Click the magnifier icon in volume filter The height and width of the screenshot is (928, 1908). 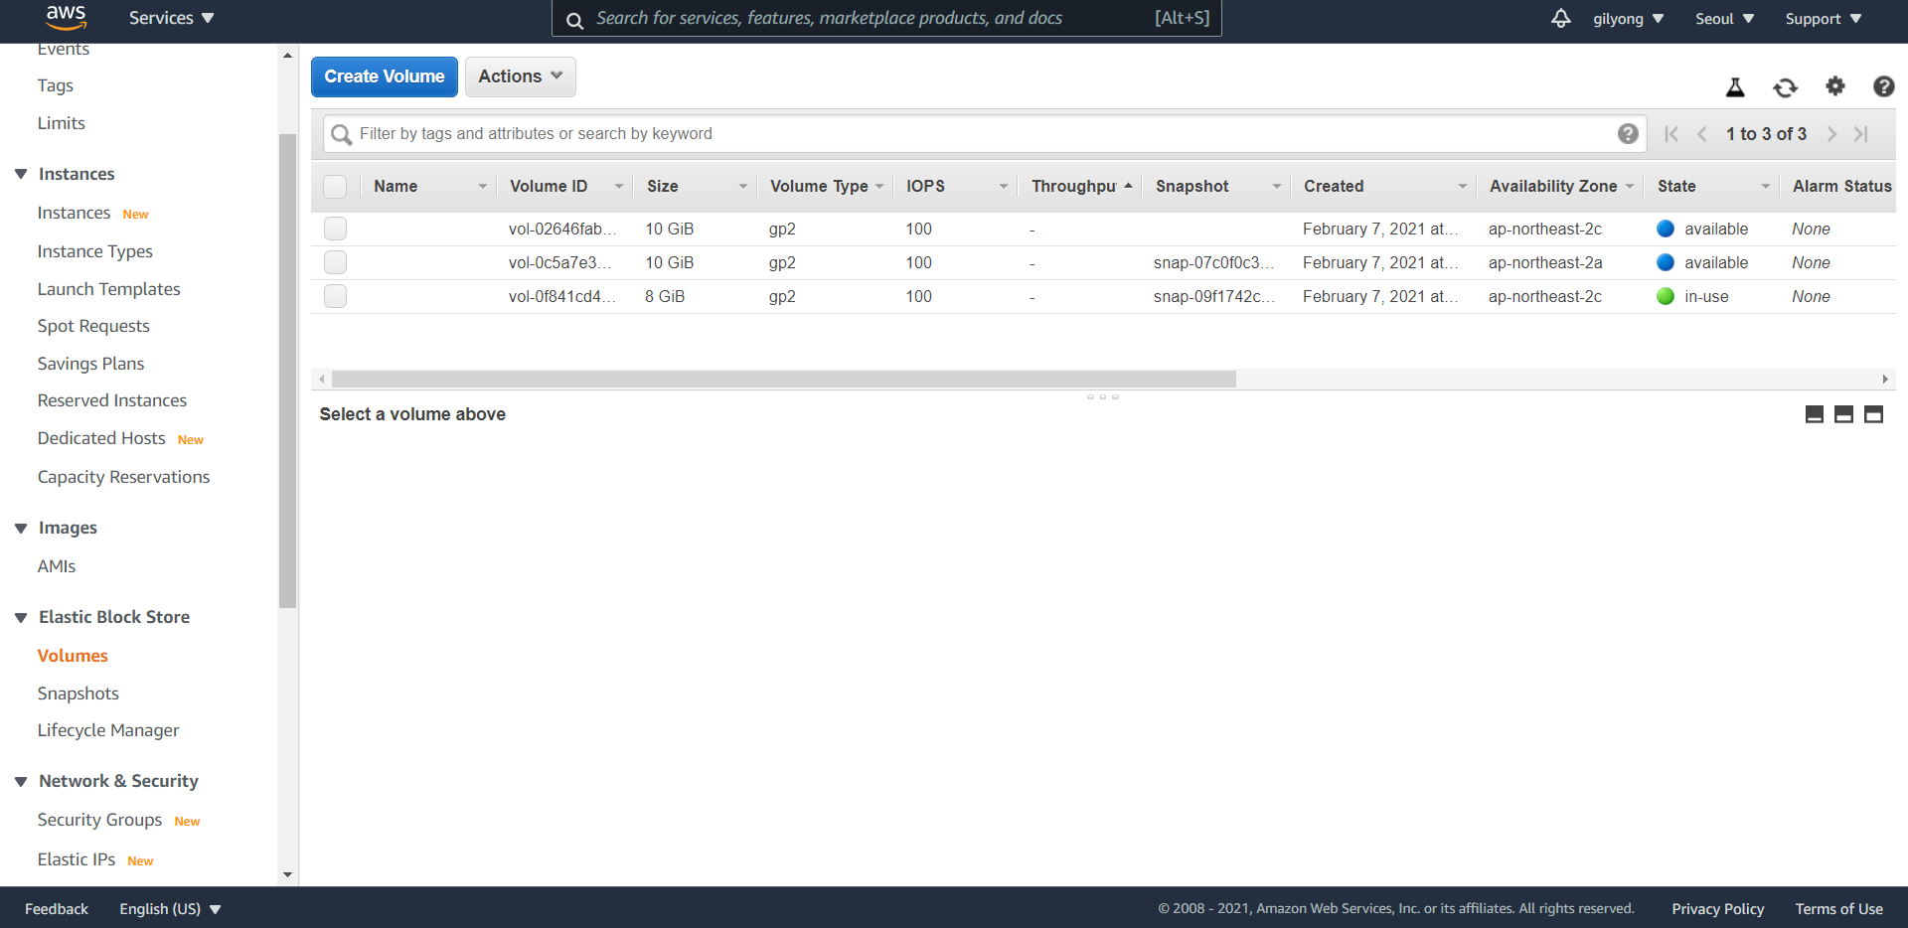341,134
